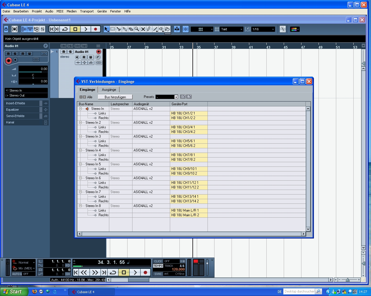This screenshot has height=296, width=371.
Task: Toggle metronome CLICK in transport panel
Action: tap(158, 261)
